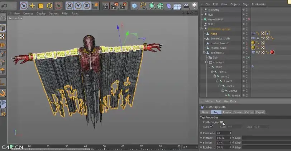This screenshot has width=291, height=151.
Task: Toggle the green check on Skin
Action: point(249,57)
